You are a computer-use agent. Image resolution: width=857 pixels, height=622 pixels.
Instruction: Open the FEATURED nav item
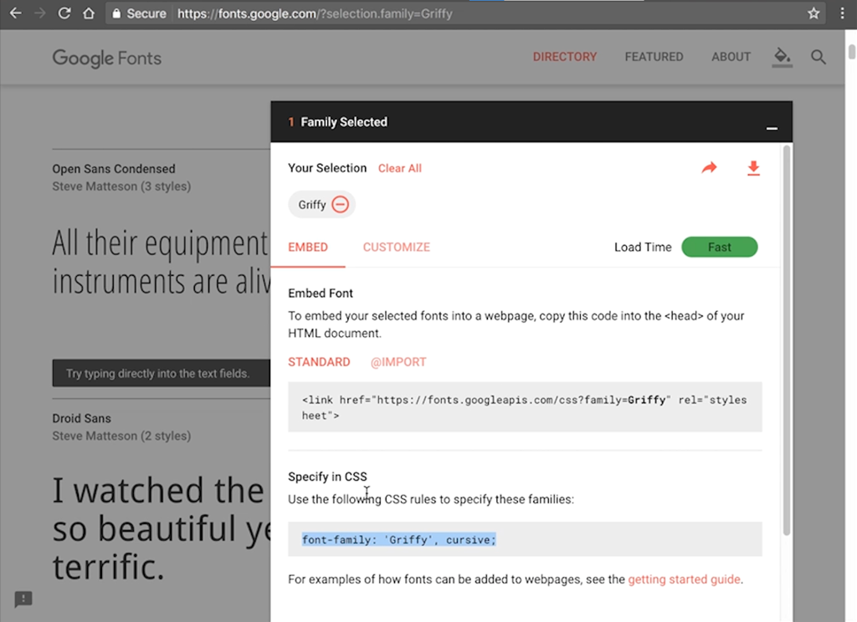[x=654, y=57]
